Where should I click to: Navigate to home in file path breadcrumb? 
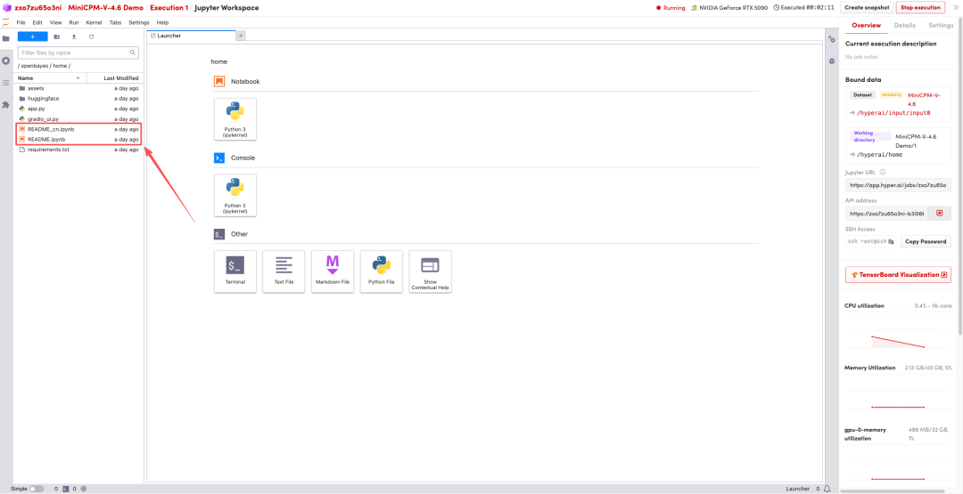point(60,65)
